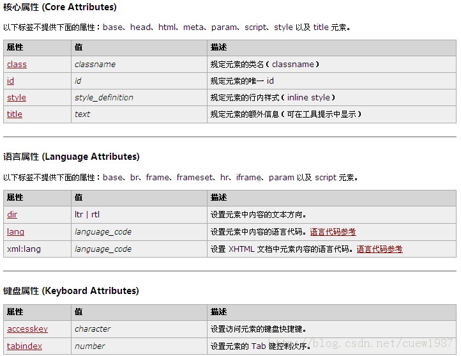461x356 pixels.
Task: Click the italic id value cell
Action: (x=139, y=81)
